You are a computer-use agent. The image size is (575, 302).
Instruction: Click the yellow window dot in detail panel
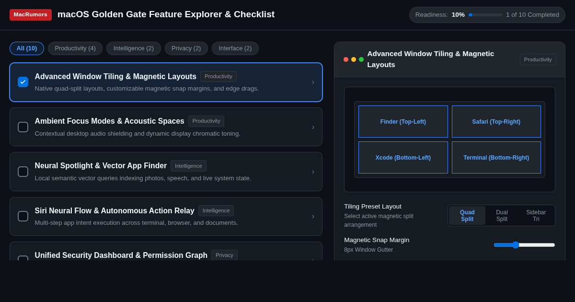coord(354,59)
